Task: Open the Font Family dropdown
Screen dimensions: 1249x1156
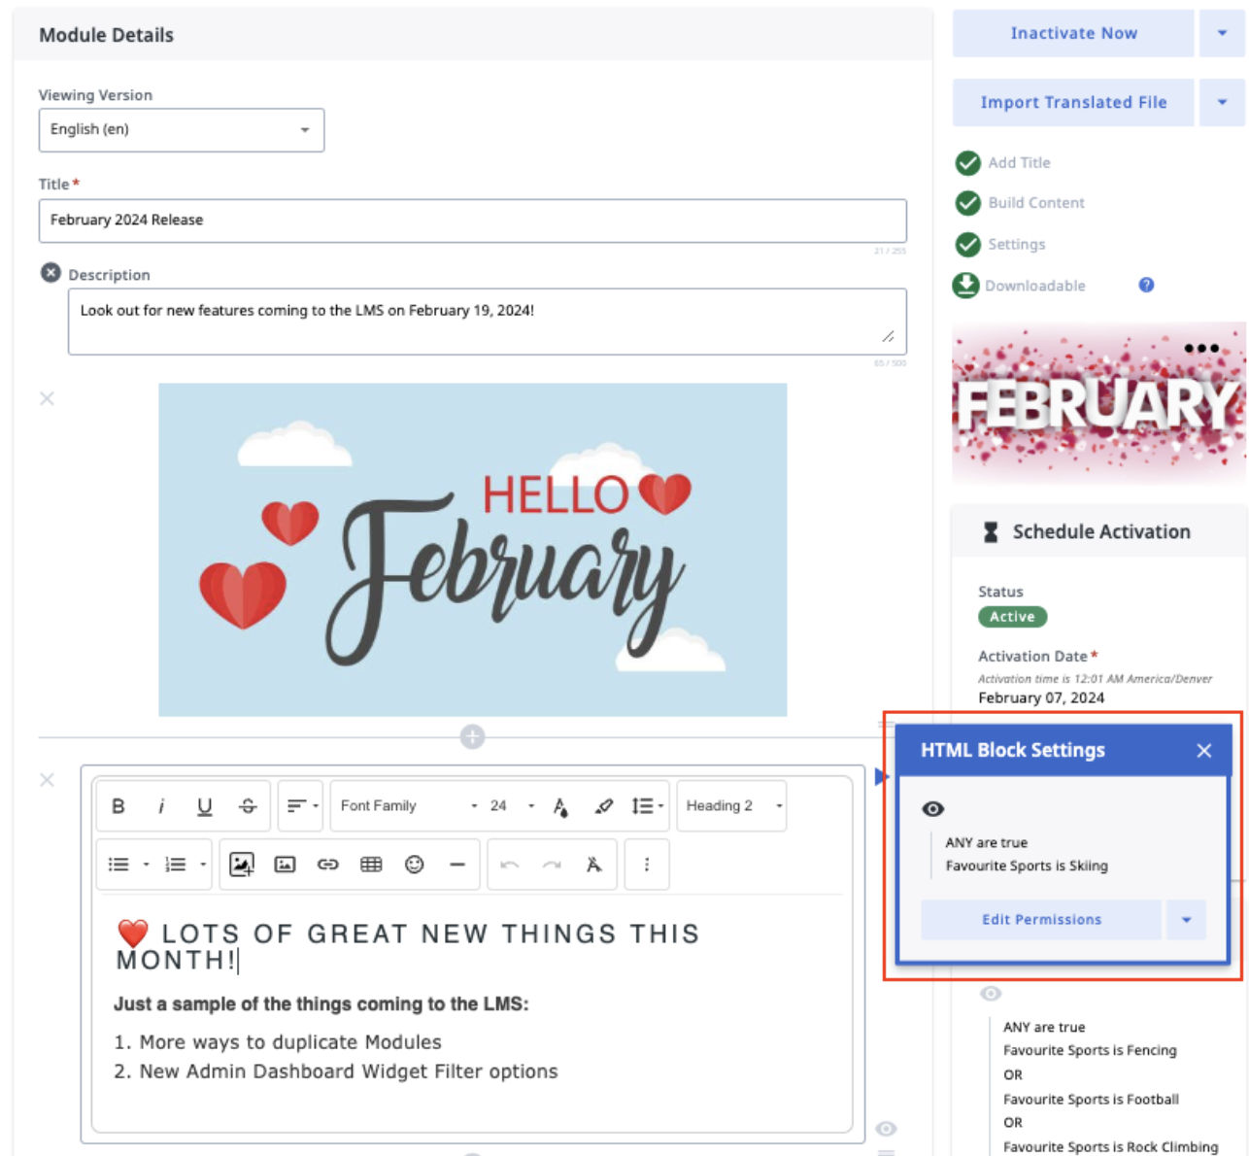Action: point(408,806)
